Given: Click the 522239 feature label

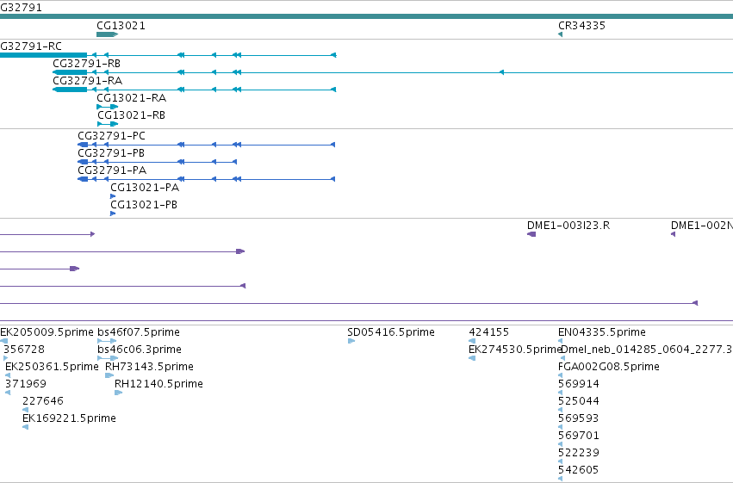Looking at the screenshot, I should tap(579, 453).
